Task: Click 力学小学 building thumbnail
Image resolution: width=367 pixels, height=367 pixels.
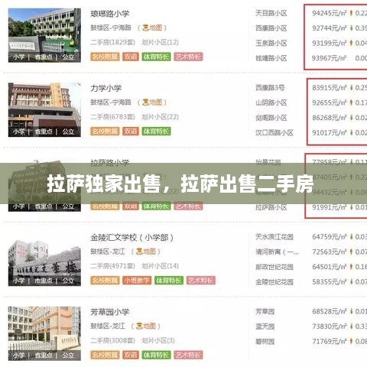Action: [44, 109]
